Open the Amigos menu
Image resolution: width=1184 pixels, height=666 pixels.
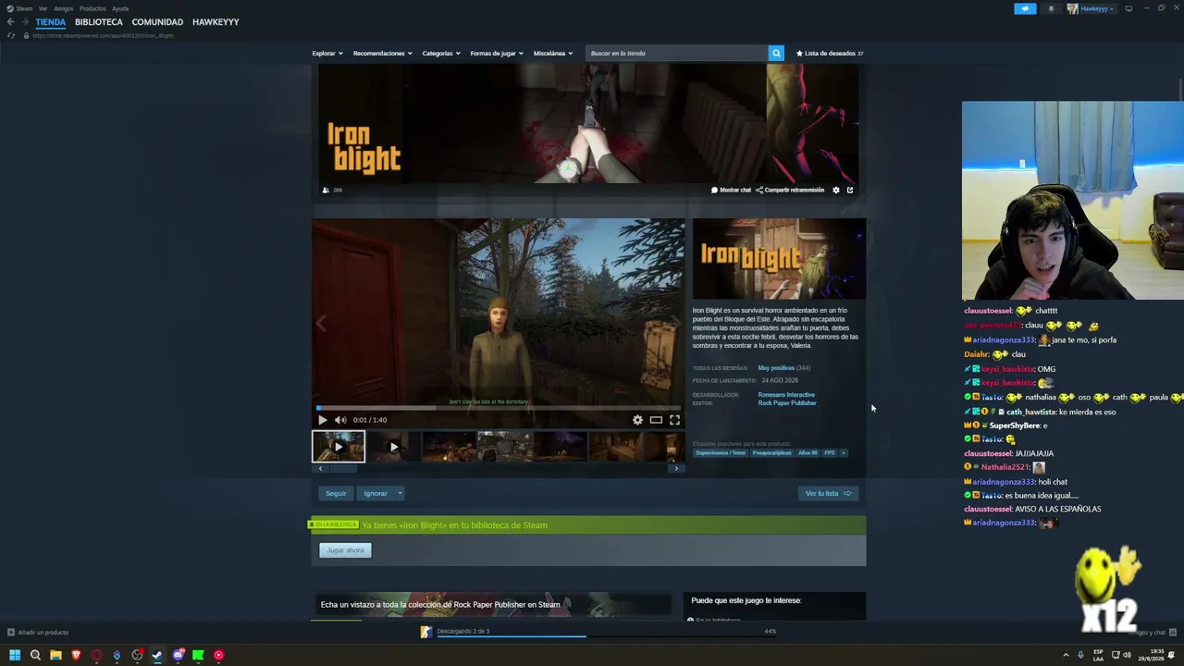pos(64,8)
